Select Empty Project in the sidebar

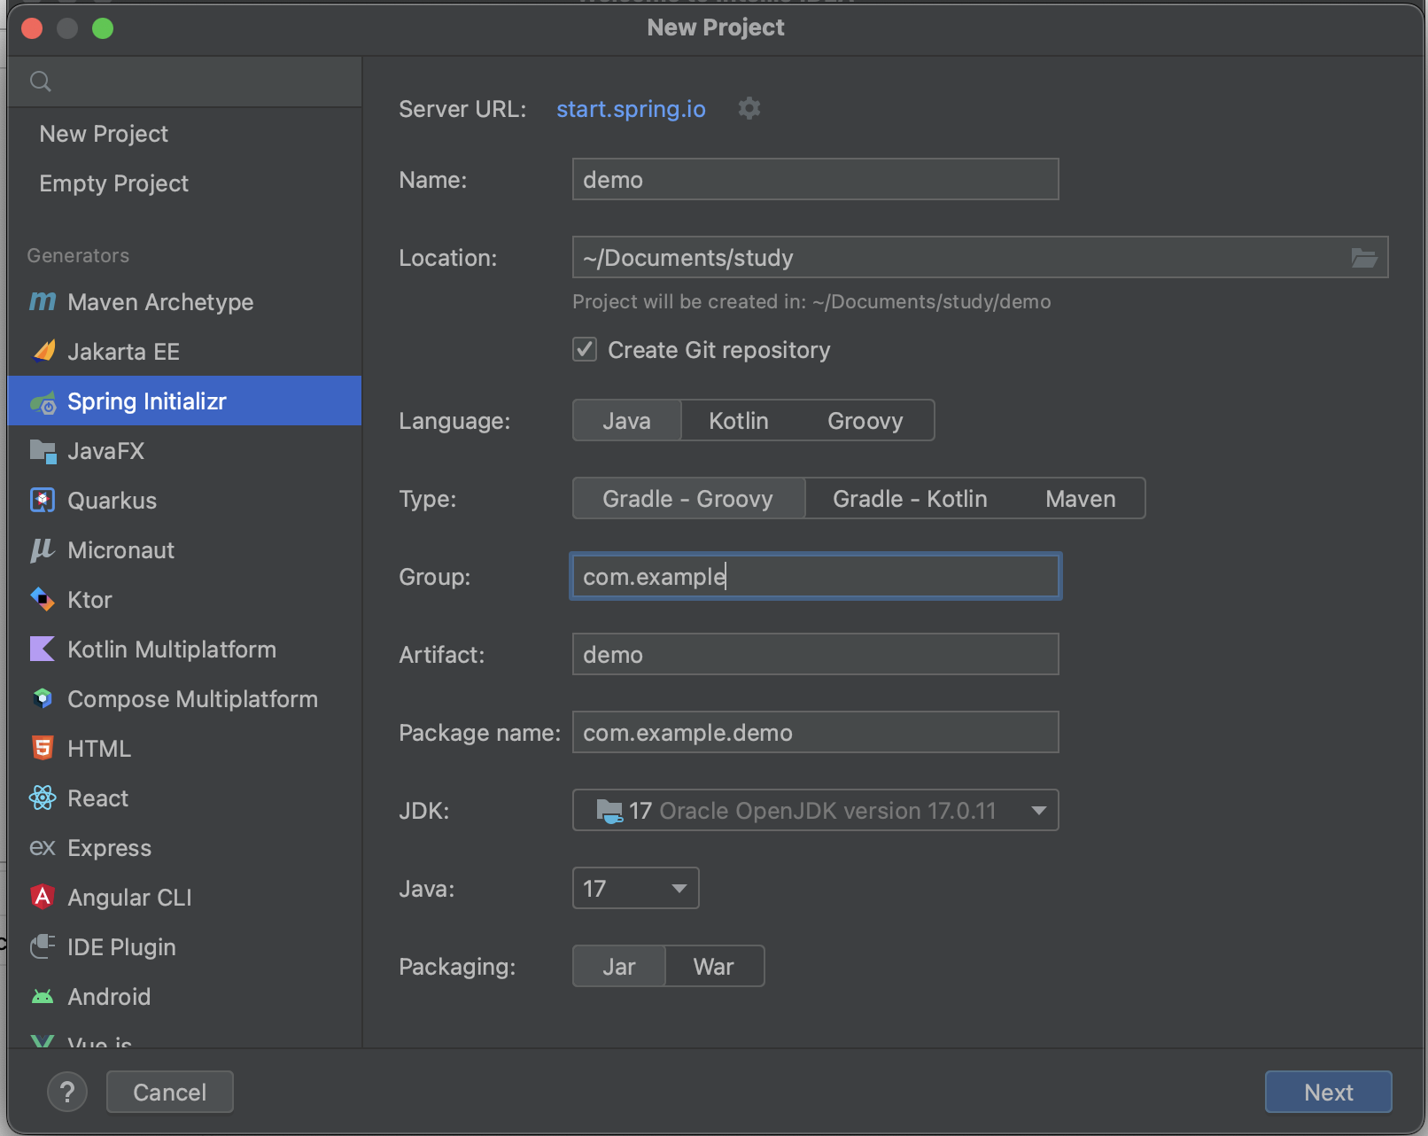pyautogui.click(x=184, y=183)
